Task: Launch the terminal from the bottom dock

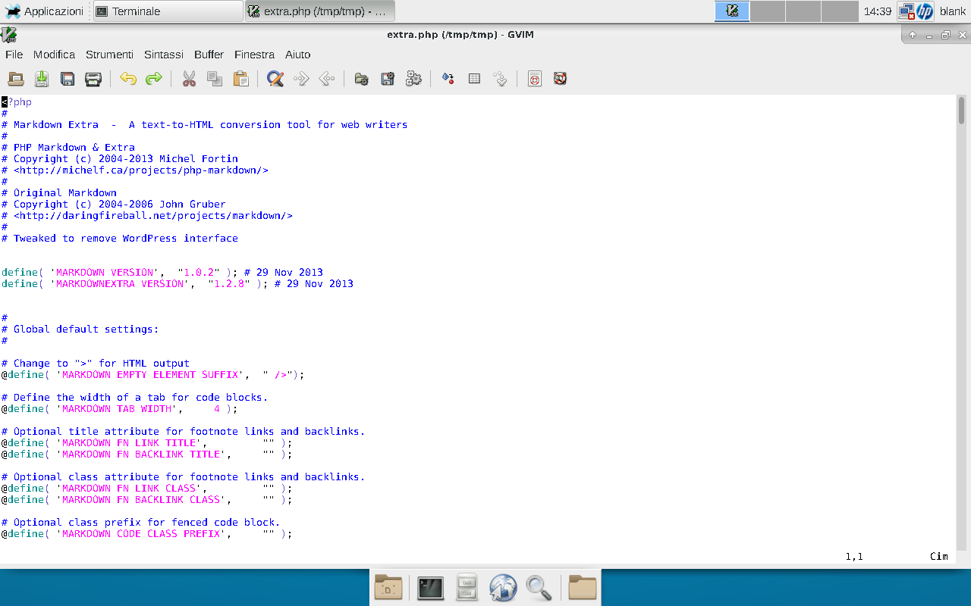Action: click(x=431, y=588)
